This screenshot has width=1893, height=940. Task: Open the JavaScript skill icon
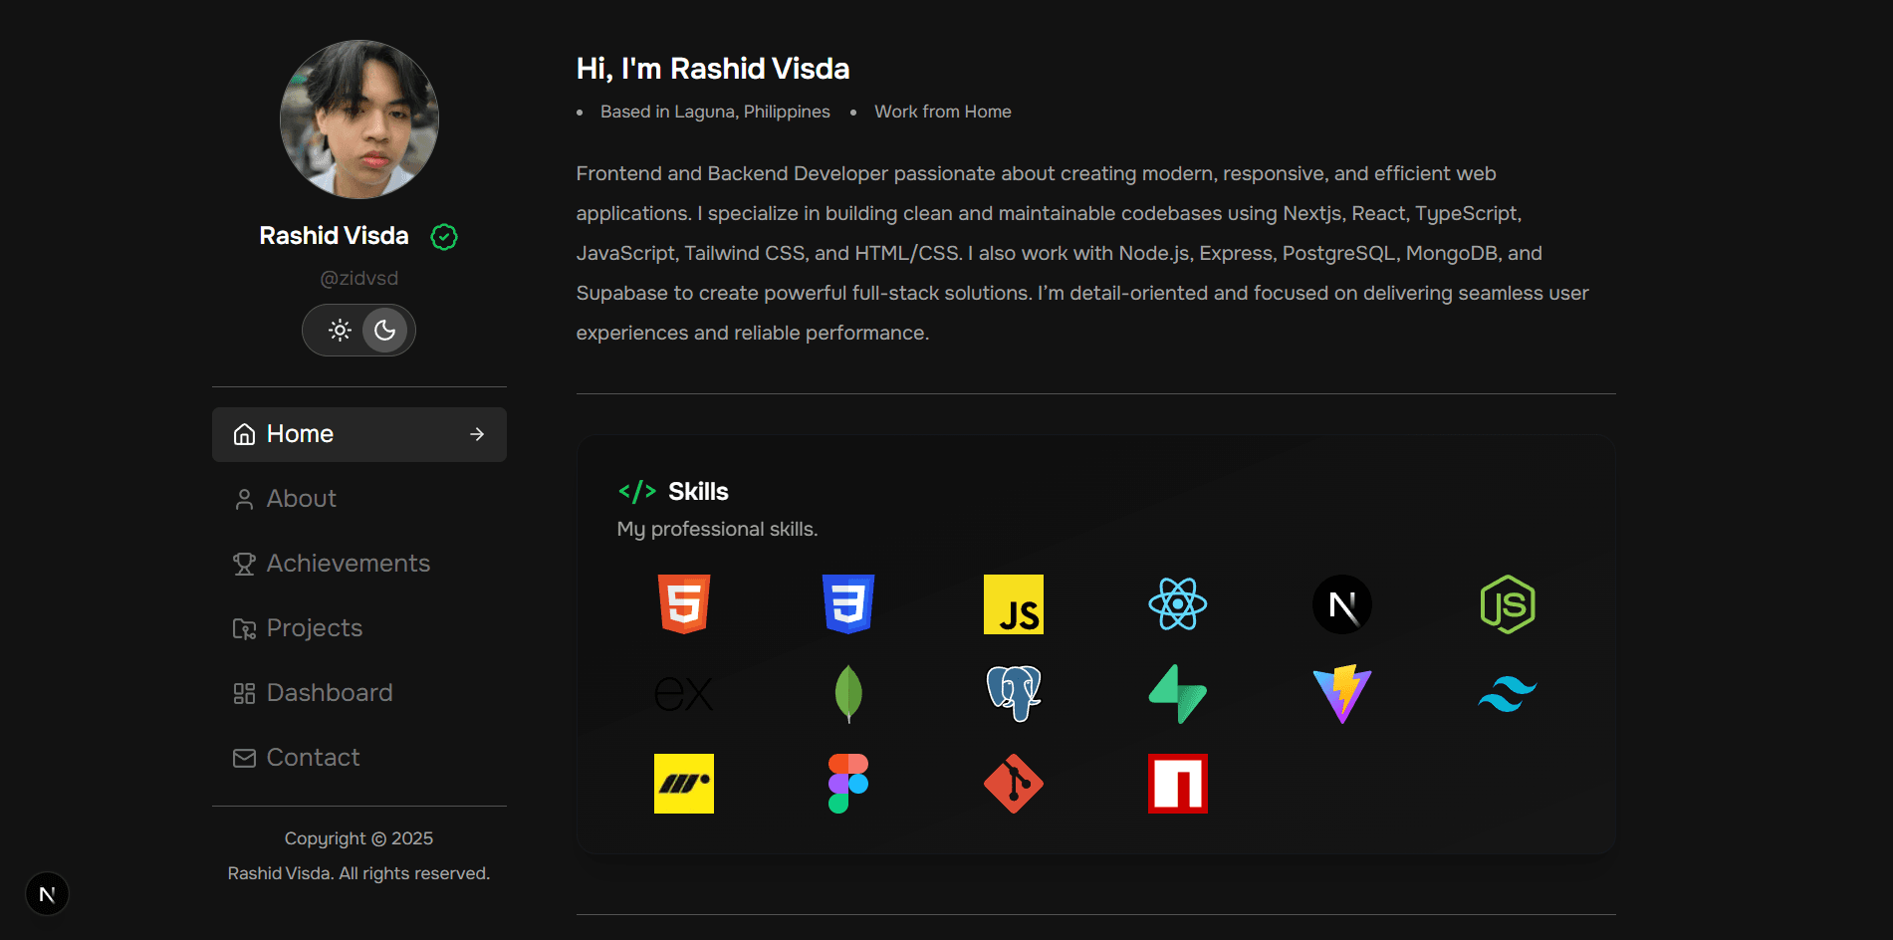coord(1013,603)
